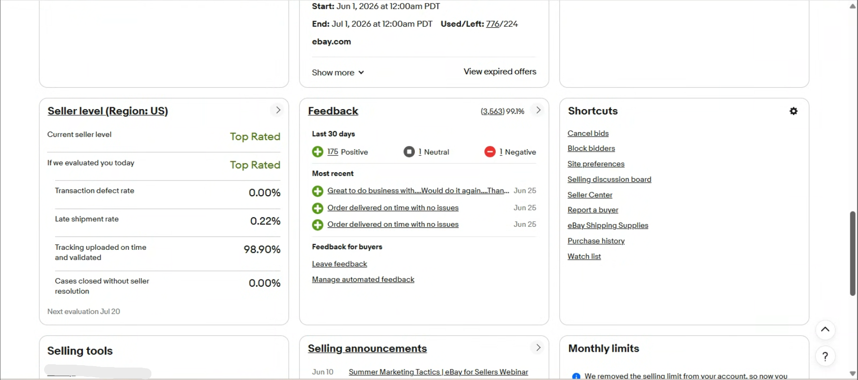The height and width of the screenshot is (380, 858).
Task: Open Seller level (Region: US) heading link
Action: (108, 111)
